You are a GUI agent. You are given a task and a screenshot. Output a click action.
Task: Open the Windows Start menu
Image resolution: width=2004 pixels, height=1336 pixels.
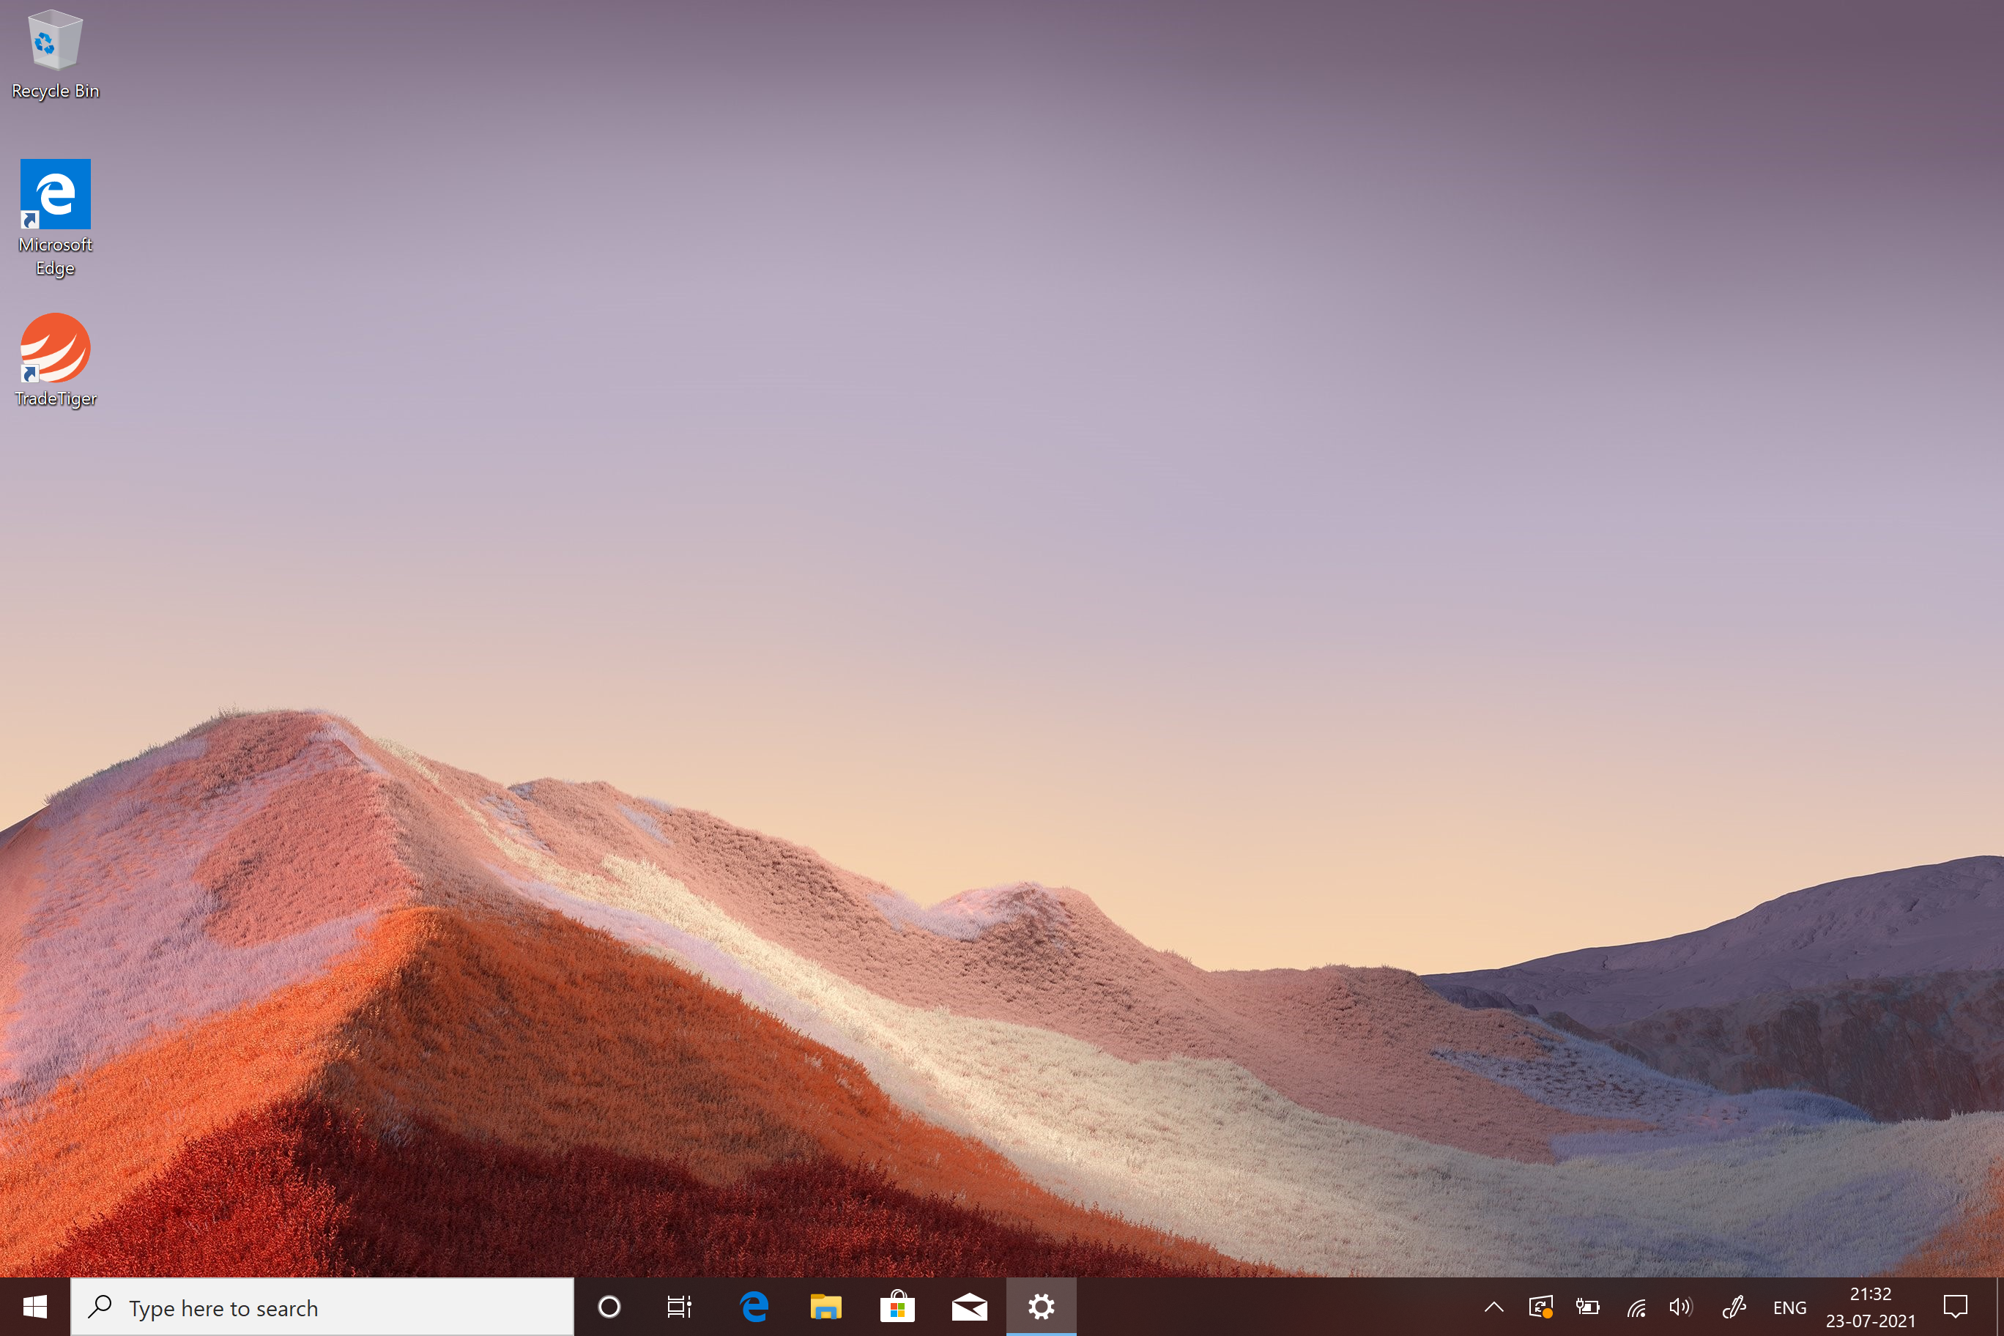[x=35, y=1306]
